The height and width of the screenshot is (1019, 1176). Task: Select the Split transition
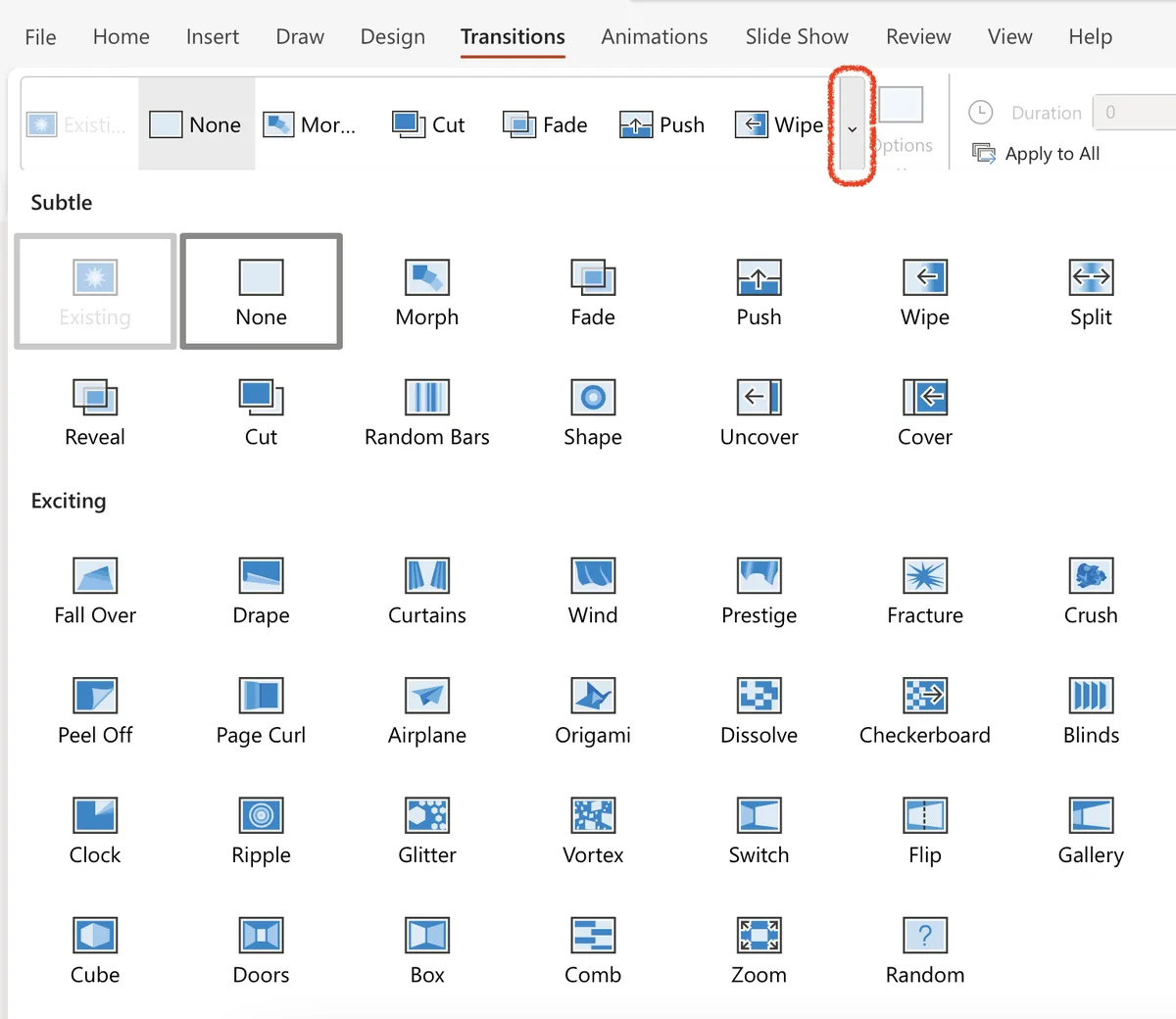[x=1091, y=293]
